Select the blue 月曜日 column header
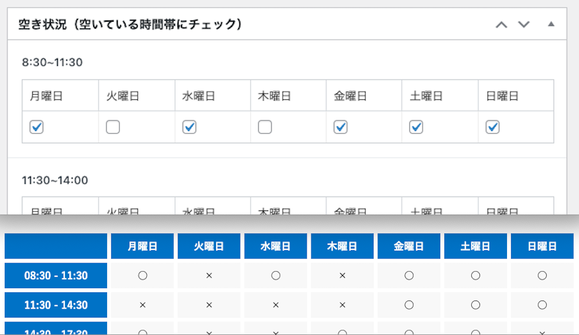Viewport: 579px width, 335px height. pos(142,246)
